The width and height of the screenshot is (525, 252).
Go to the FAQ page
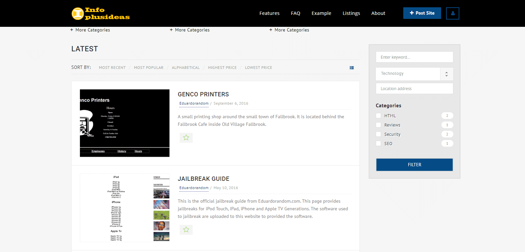(295, 13)
